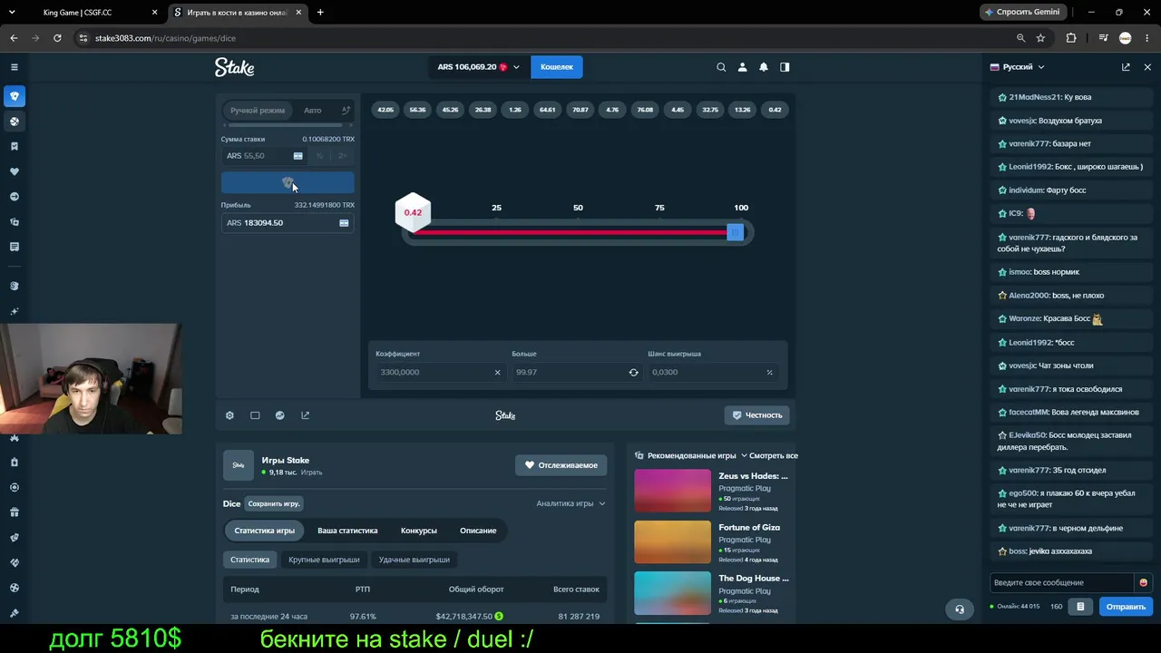Screen dimensions: 1161x653
Task: Open live support headset button
Action: 960,609
